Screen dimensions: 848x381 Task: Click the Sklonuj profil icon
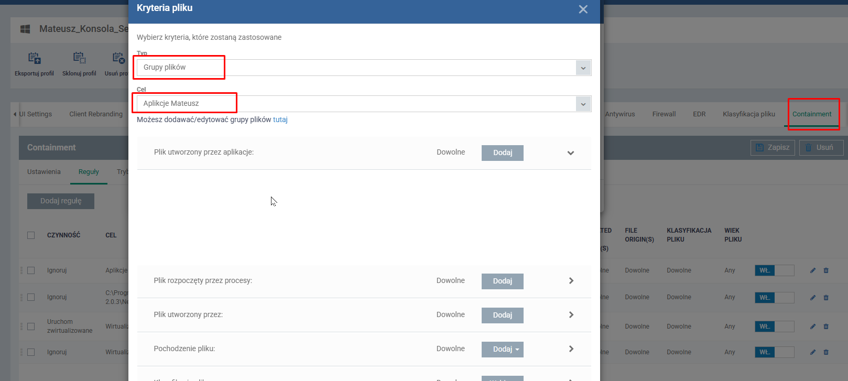[x=79, y=58]
